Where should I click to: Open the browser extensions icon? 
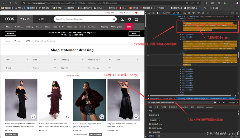point(206,3)
